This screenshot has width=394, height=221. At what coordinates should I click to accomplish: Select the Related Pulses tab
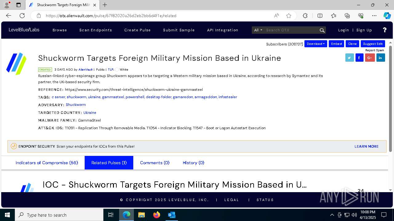(x=109, y=163)
